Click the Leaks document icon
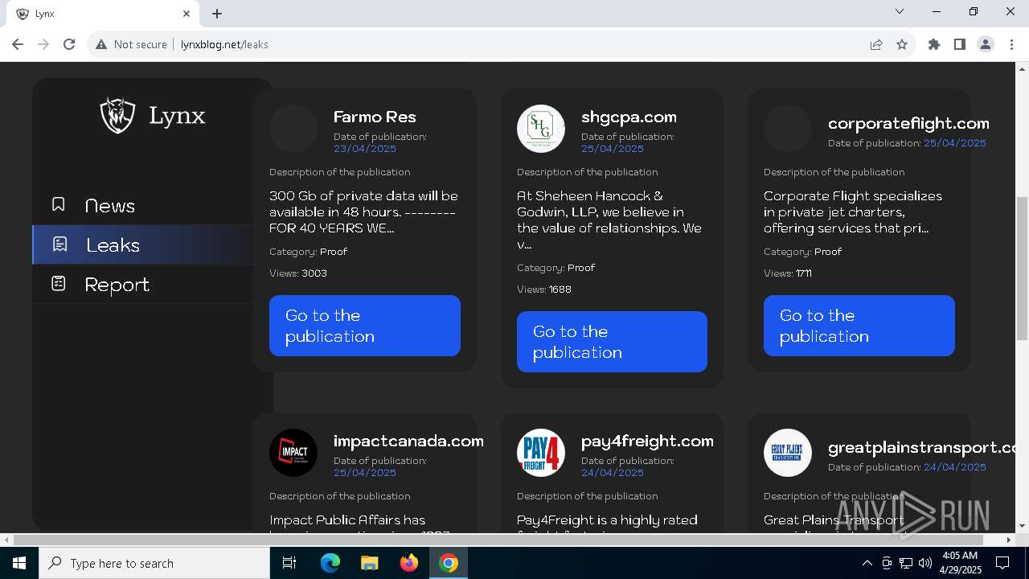 coord(59,244)
